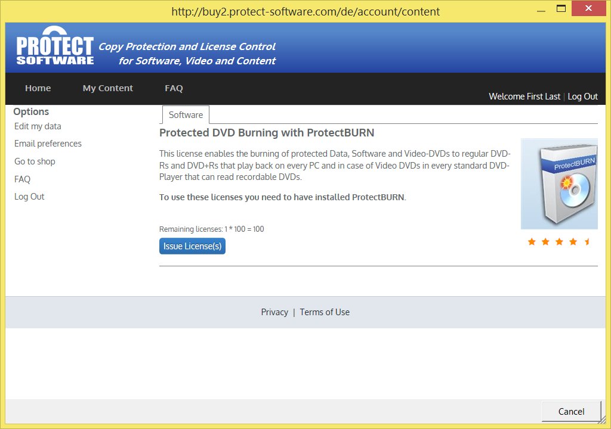Open the Terms of Use footer link

pyautogui.click(x=325, y=312)
